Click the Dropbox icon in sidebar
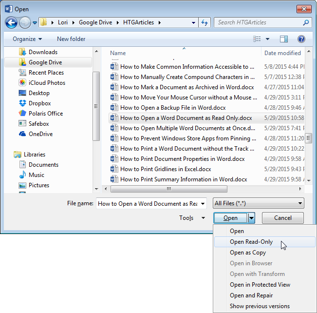 point(22,103)
